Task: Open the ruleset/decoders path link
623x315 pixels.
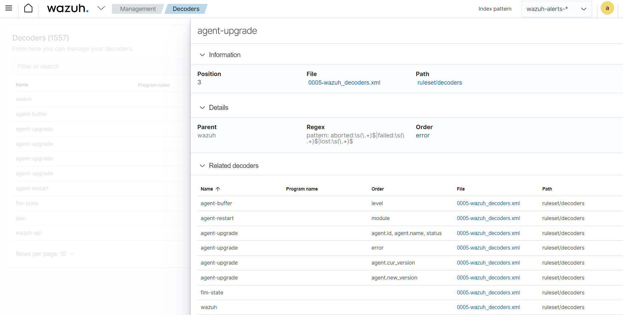Action: click(x=440, y=83)
